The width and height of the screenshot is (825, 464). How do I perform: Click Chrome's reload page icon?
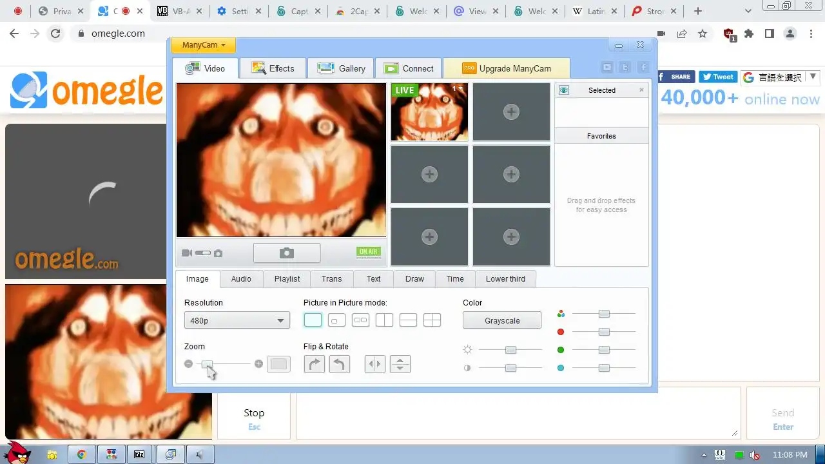tap(55, 34)
